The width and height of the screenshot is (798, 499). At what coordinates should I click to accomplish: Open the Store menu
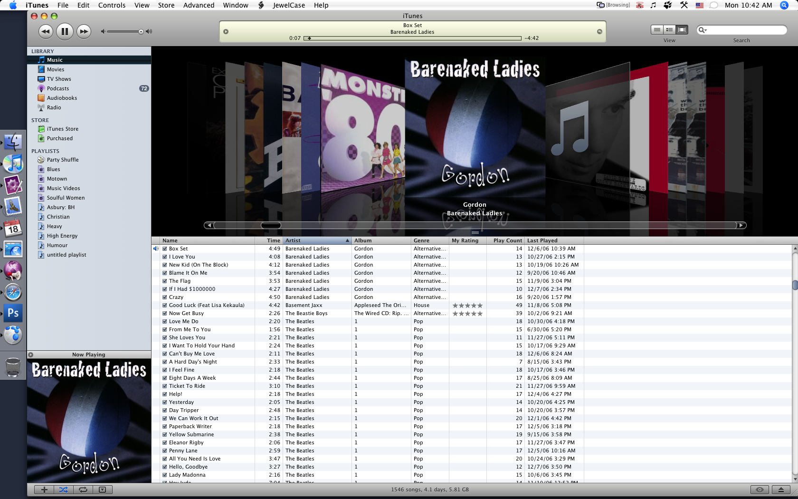[x=166, y=5]
